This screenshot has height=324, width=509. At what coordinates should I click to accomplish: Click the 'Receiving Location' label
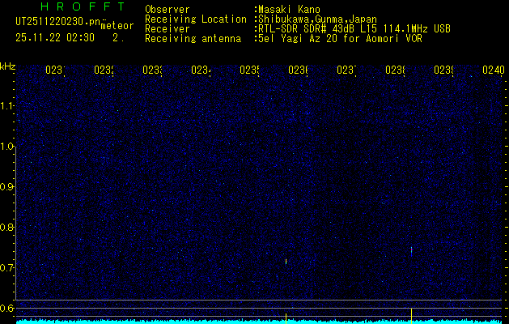196,19
